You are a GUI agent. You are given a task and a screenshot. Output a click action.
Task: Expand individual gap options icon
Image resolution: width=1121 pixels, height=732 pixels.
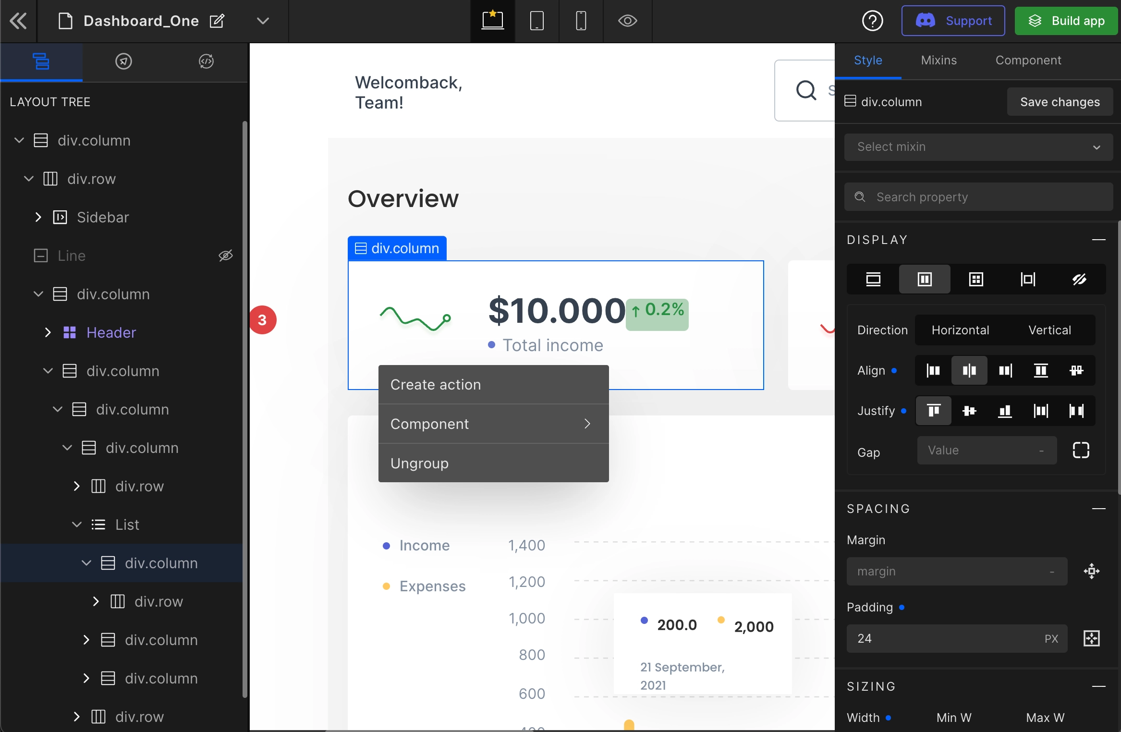click(1081, 451)
